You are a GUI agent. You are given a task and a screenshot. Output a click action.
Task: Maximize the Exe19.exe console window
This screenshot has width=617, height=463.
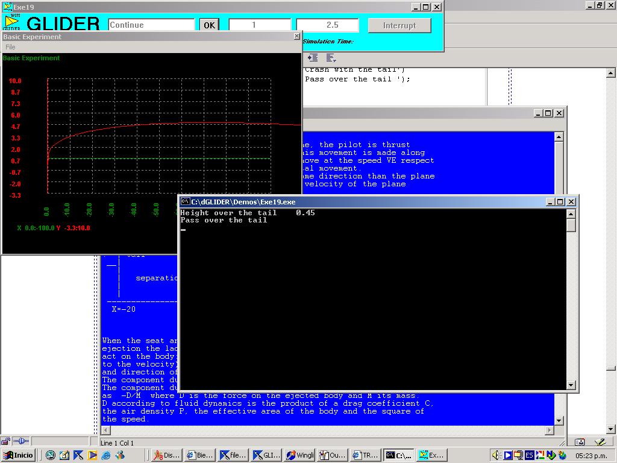(560, 201)
